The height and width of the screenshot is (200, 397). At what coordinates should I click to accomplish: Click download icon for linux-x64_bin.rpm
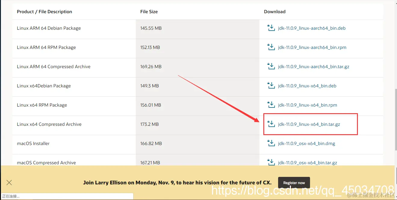271,105
